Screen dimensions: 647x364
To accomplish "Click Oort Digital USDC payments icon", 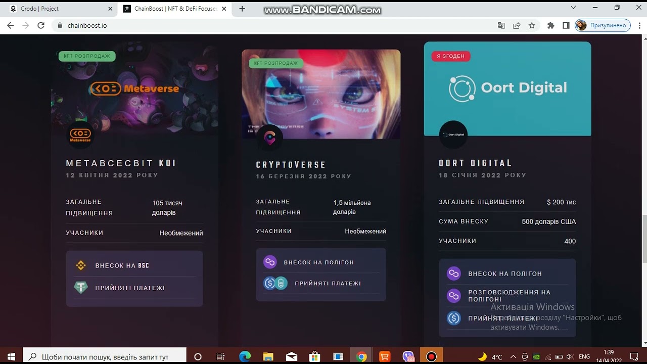I will tap(454, 318).
